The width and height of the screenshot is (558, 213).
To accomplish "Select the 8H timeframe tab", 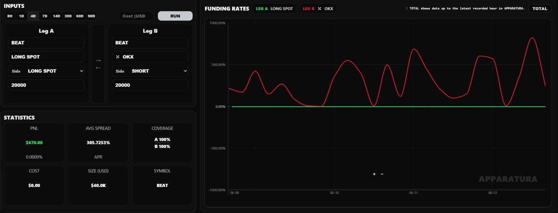I will click(x=10, y=16).
